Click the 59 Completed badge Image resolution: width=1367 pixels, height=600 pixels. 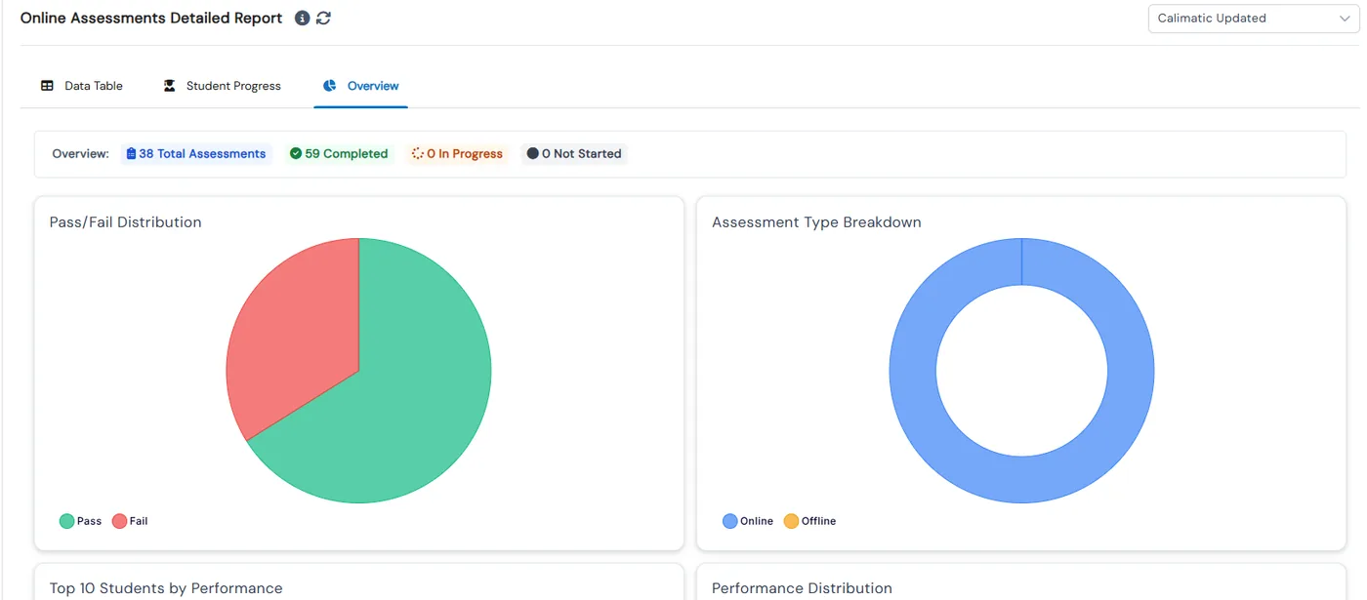pyautogui.click(x=339, y=154)
